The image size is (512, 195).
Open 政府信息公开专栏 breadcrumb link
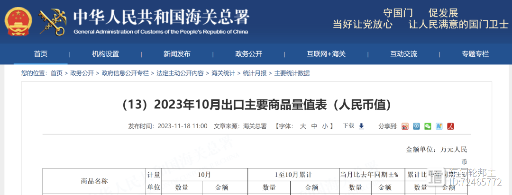tap(125, 73)
